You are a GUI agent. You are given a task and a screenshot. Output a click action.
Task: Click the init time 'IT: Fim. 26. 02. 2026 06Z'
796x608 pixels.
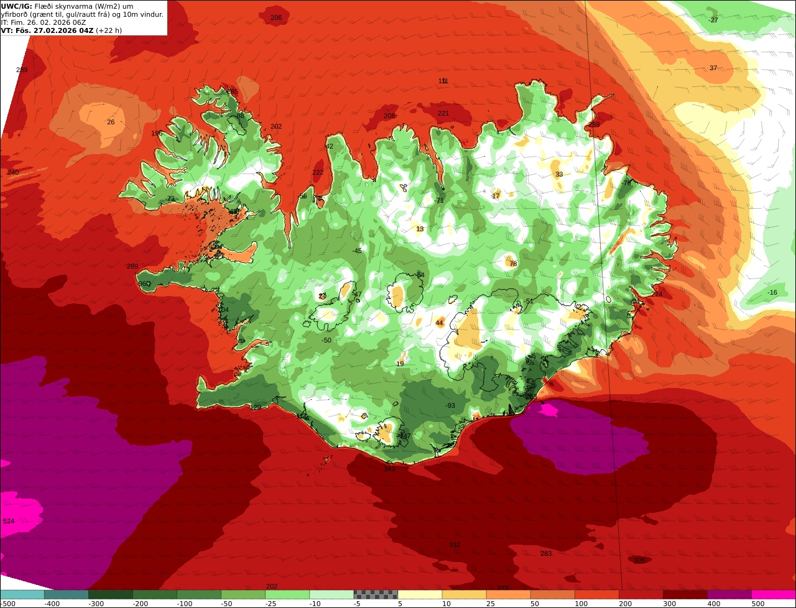click(43, 22)
